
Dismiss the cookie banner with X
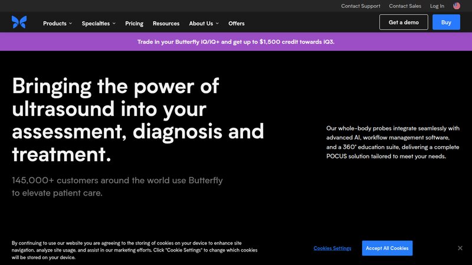point(460,248)
